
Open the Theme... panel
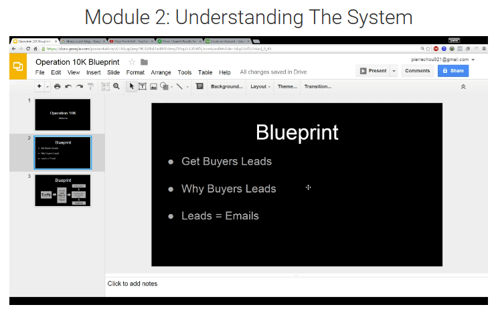point(287,86)
